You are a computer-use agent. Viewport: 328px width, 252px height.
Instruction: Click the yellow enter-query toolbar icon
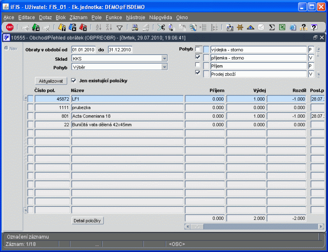point(62,27)
